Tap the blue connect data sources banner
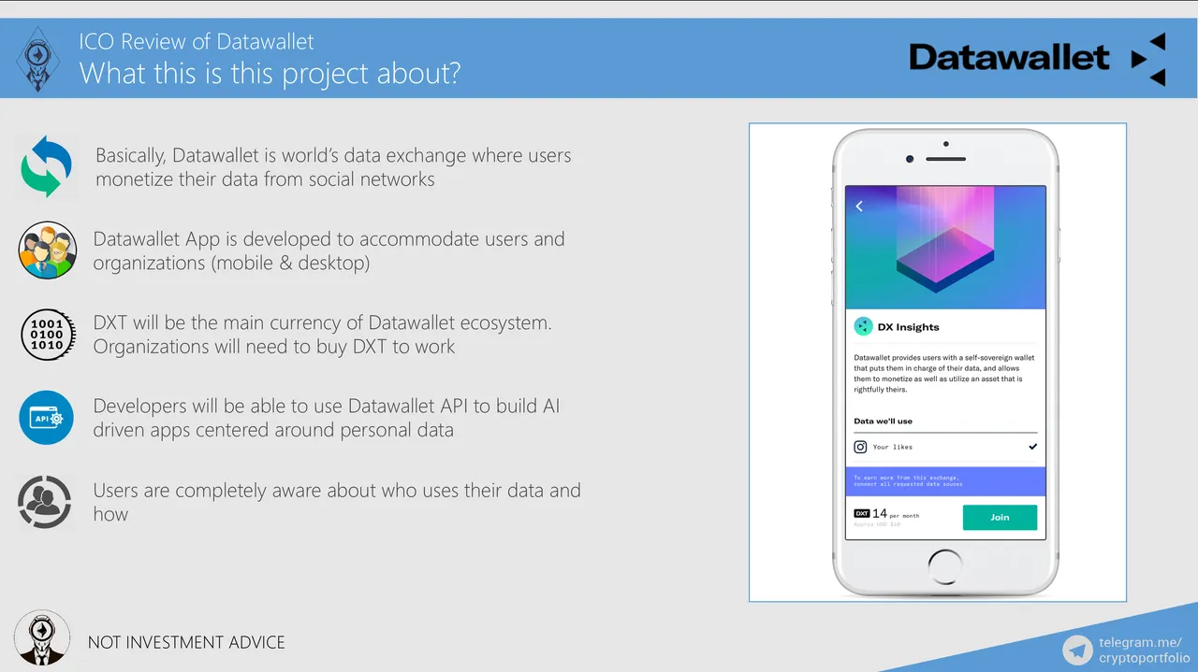 click(945, 481)
